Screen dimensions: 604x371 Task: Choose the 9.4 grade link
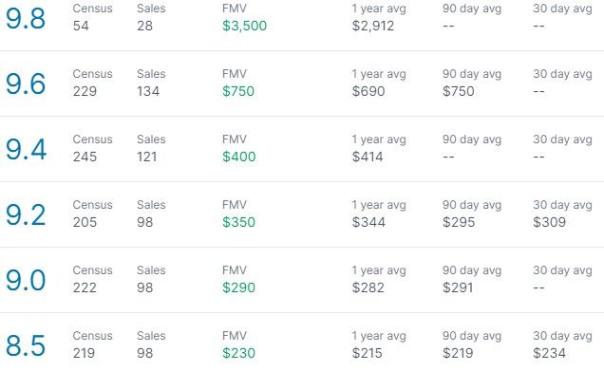[26, 150]
